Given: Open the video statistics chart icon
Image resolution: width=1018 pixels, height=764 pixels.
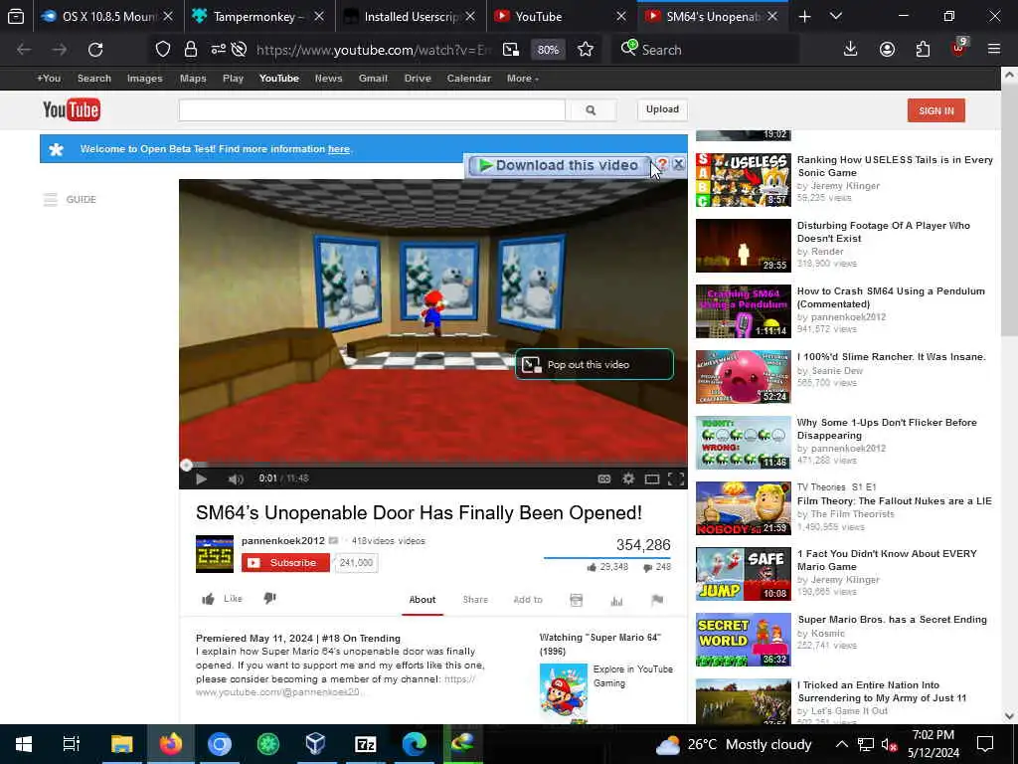Looking at the screenshot, I should pyautogui.click(x=616, y=600).
